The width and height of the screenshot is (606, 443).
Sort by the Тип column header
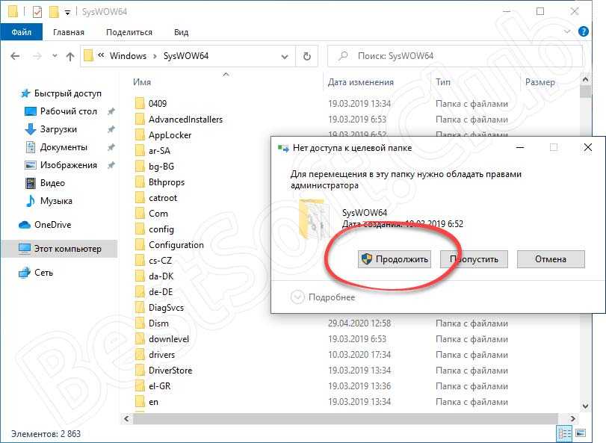443,82
